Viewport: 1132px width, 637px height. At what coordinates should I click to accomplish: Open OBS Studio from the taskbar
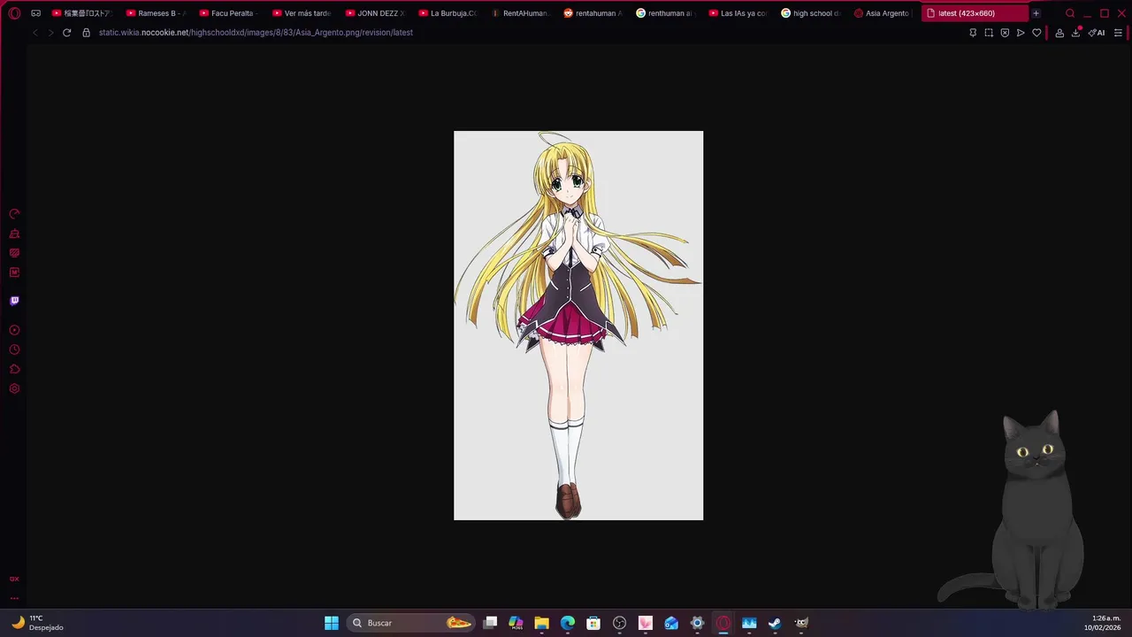(x=619, y=623)
